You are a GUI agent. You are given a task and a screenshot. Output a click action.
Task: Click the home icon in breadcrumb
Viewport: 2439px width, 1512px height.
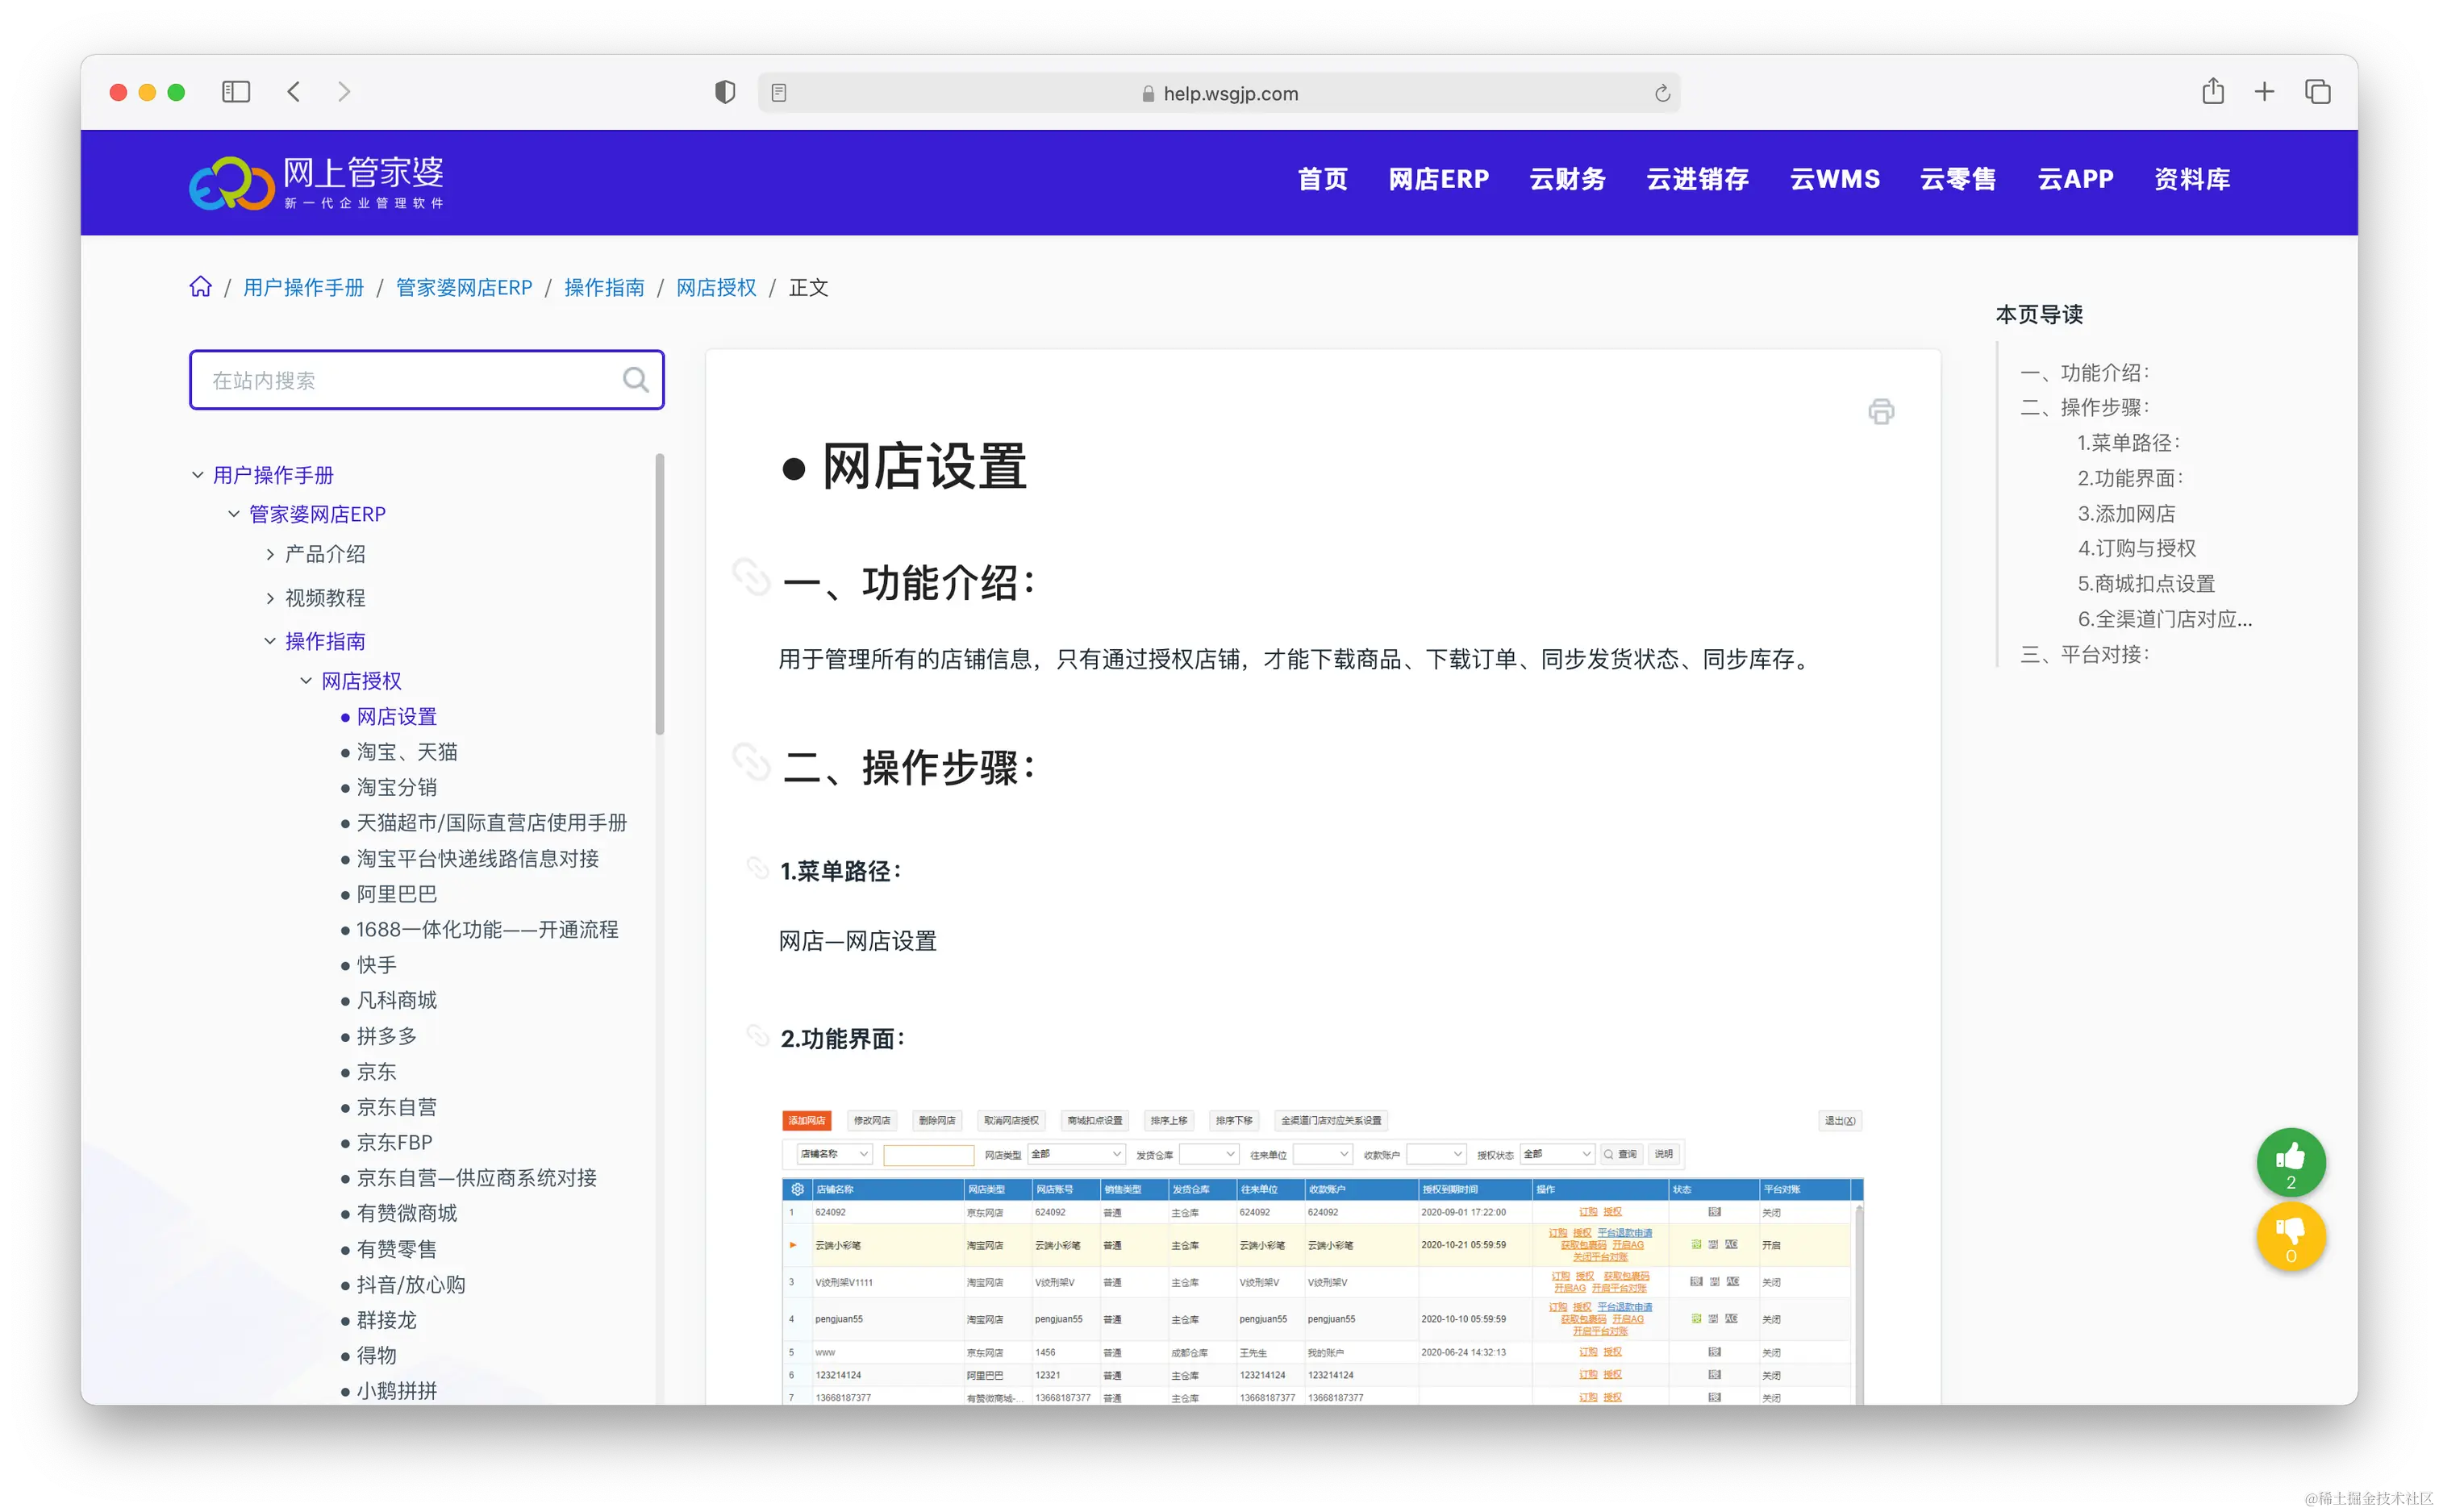(201, 287)
